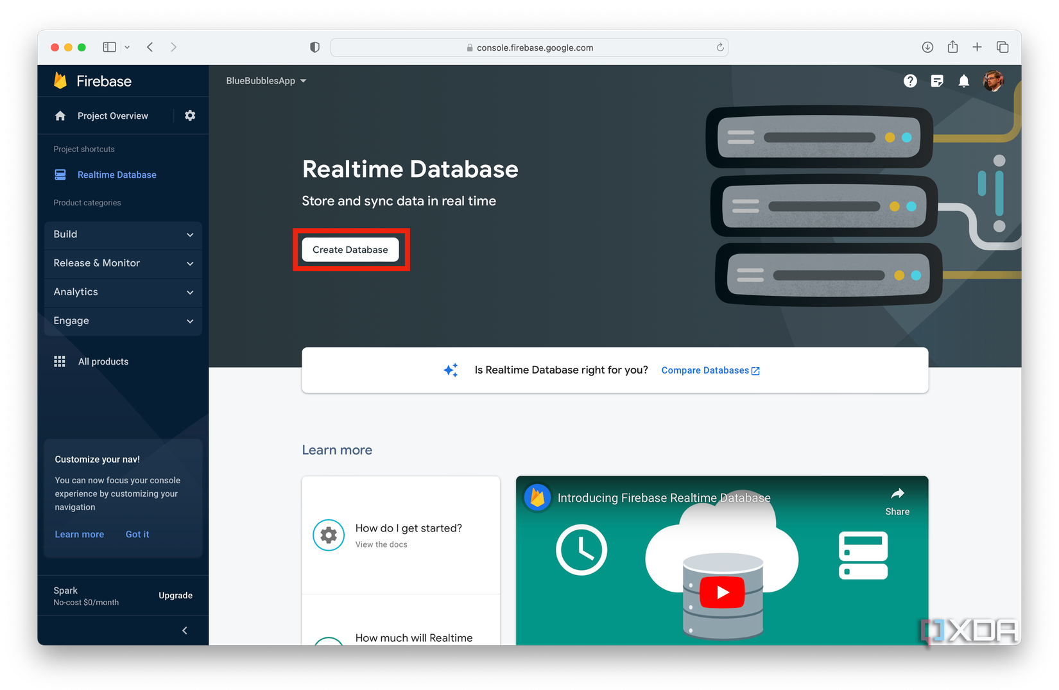Screen dimensions: 1059x690
Task: Expand the Analytics category
Action: (123, 292)
